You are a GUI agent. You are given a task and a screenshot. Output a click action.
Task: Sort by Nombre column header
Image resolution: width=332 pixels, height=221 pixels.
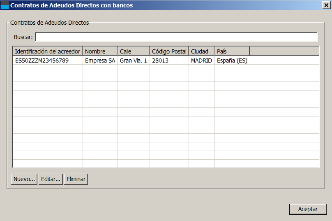pos(100,51)
